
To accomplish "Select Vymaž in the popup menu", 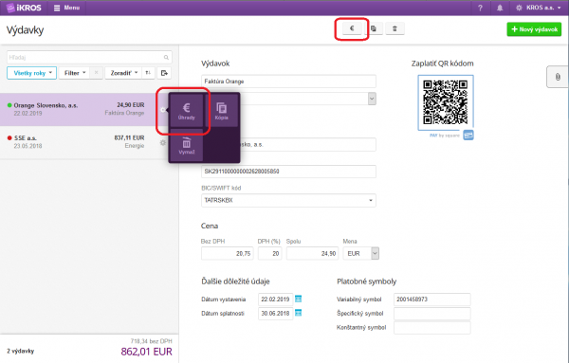I will coord(186,145).
